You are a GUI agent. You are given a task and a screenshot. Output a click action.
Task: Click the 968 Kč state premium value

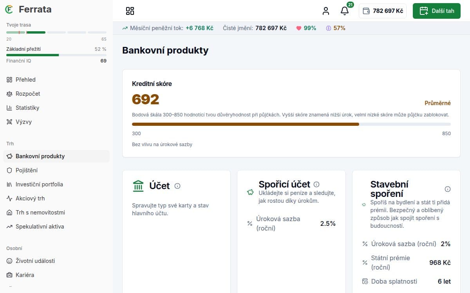coord(440,263)
